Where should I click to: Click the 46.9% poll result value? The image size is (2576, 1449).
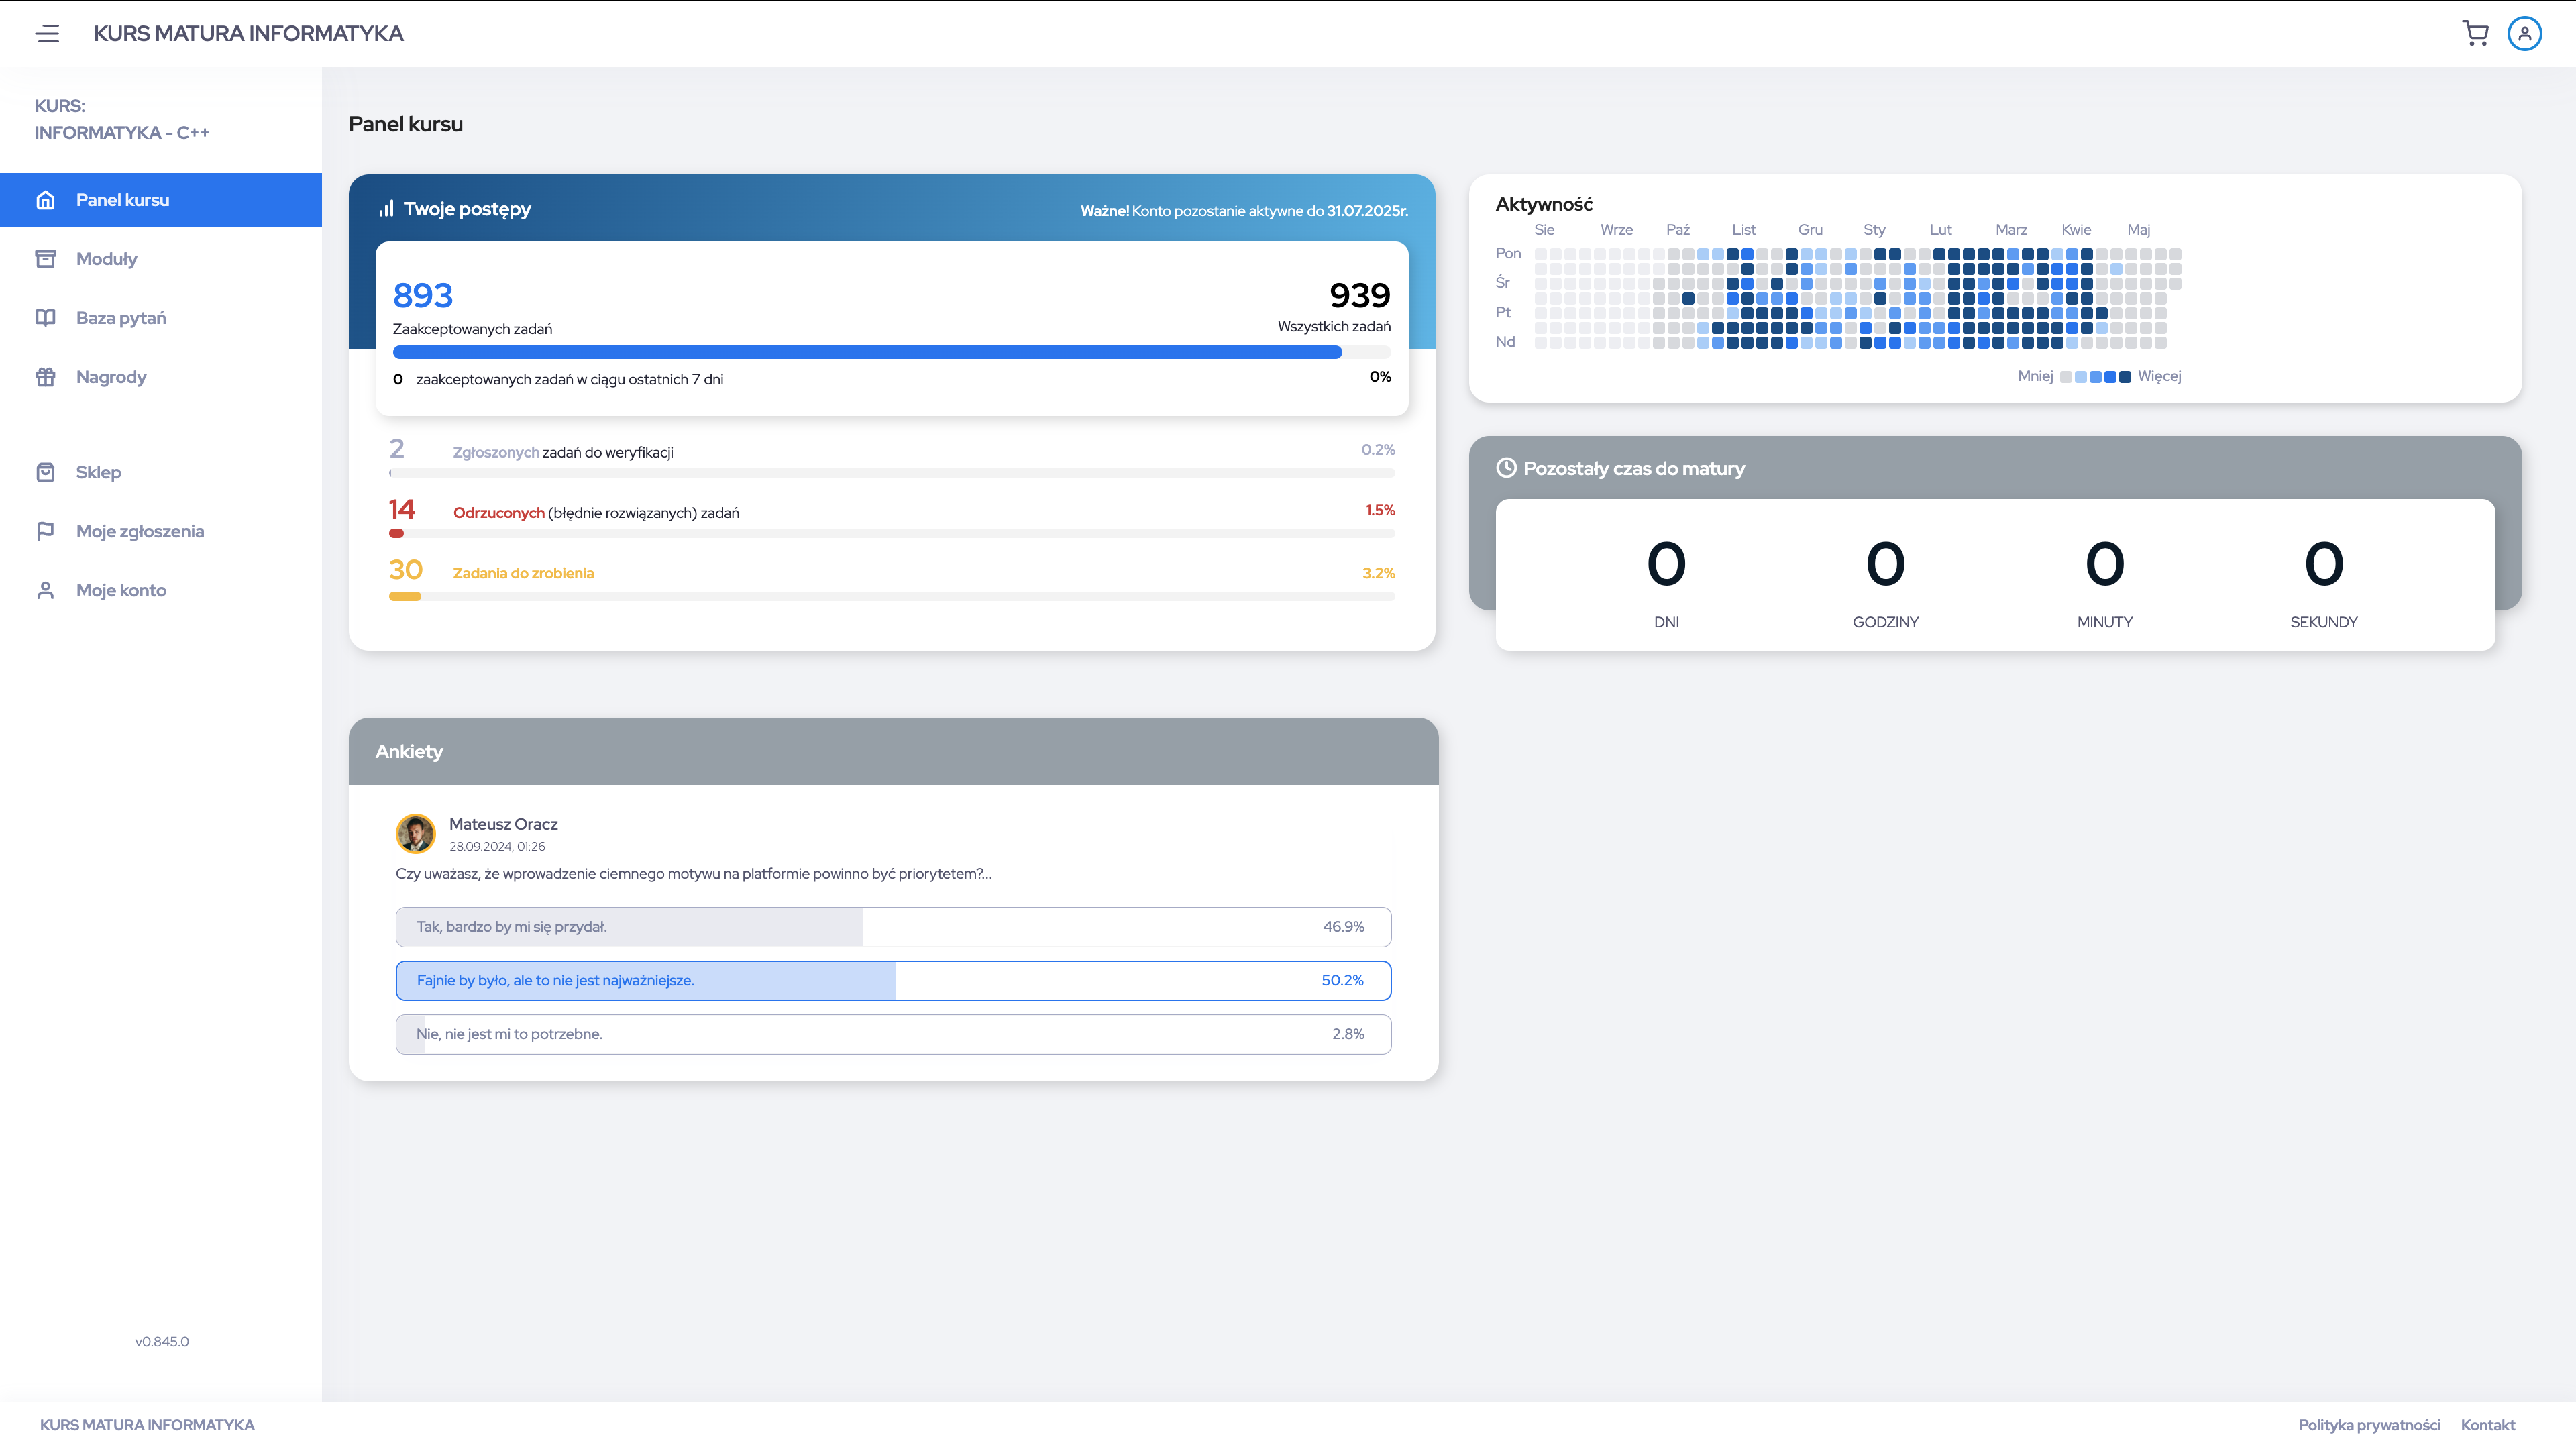tap(1343, 927)
